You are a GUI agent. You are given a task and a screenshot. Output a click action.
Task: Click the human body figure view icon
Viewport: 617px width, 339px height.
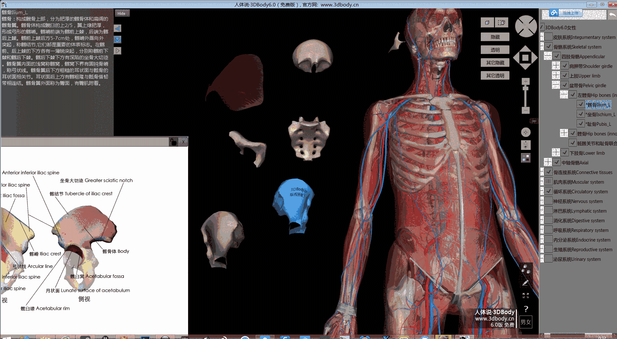coord(526,145)
